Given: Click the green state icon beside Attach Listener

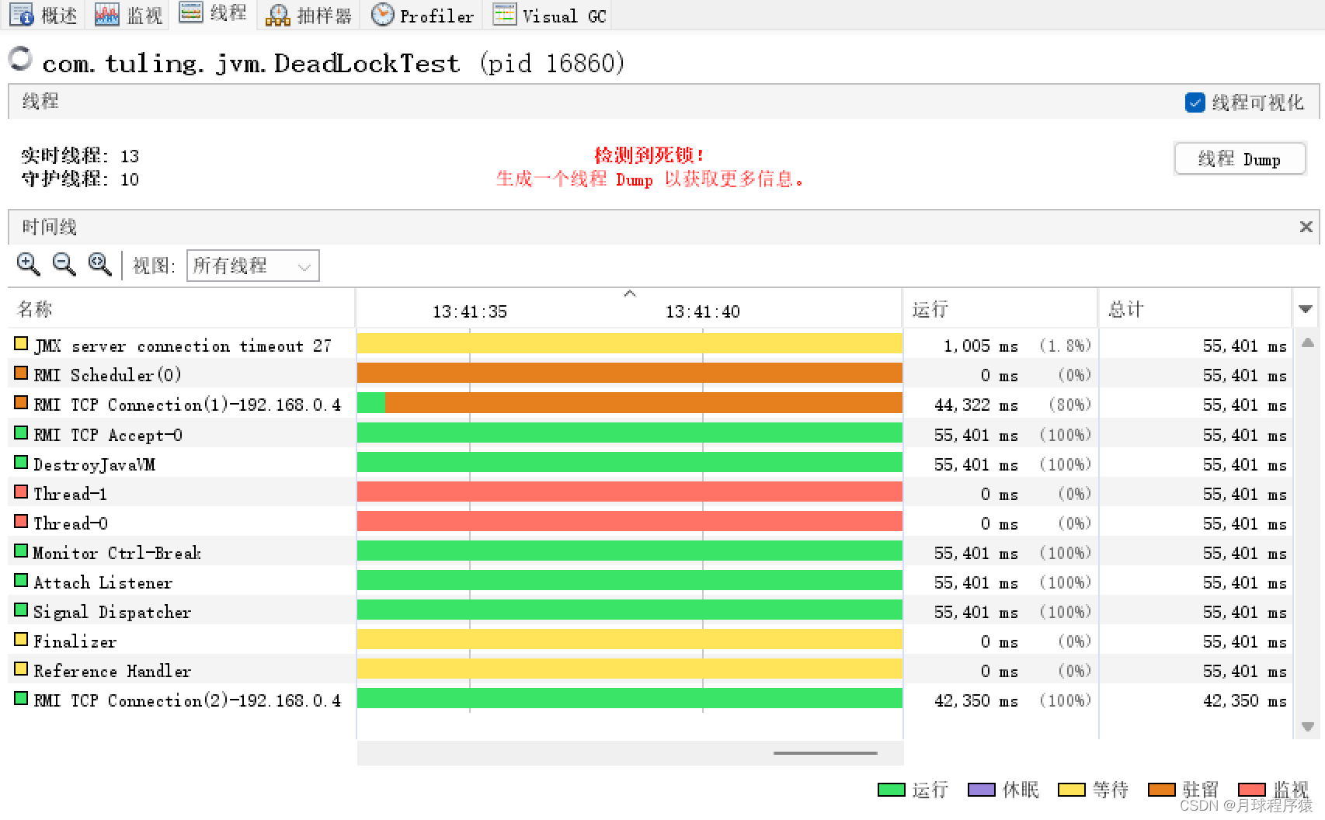Looking at the screenshot, I should pyautogui.click(x=21, y=580).
